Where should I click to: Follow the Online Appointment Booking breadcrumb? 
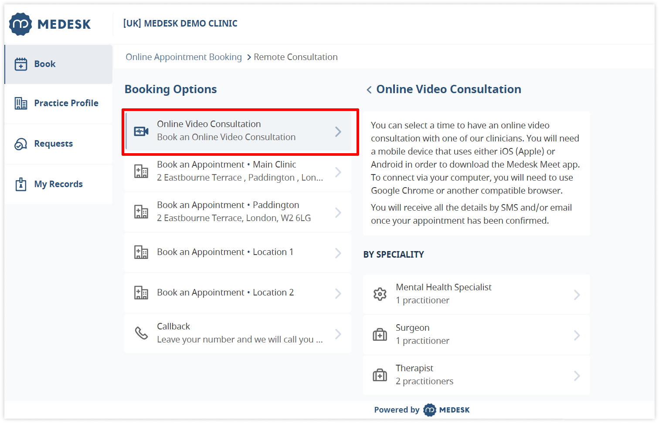(x=183, y=57)
